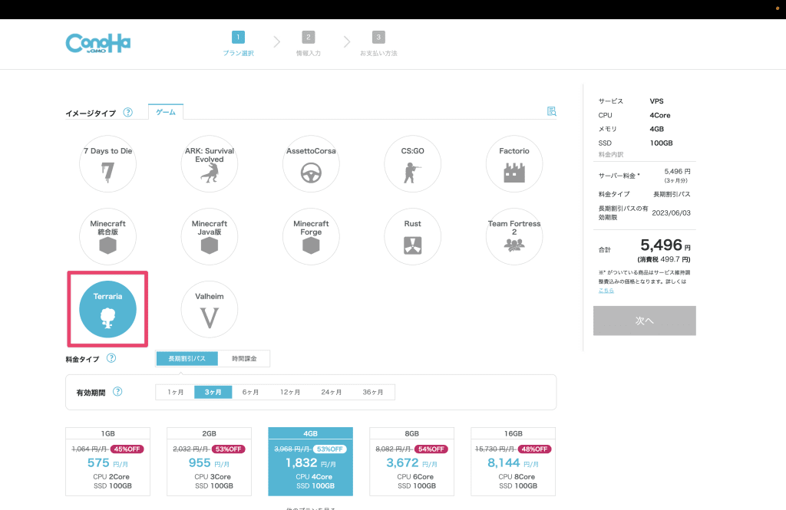Switch to the ゲーム tab
This screenshot has height=510, width=786.
click(166, 112)
